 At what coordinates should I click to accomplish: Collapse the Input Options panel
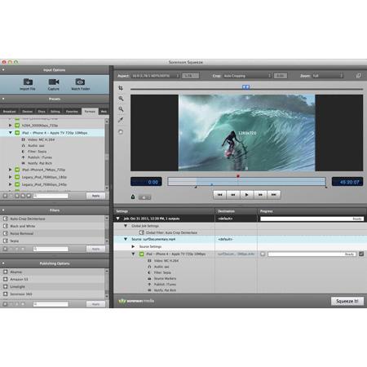pyautogui.click(x=3, y=70)
